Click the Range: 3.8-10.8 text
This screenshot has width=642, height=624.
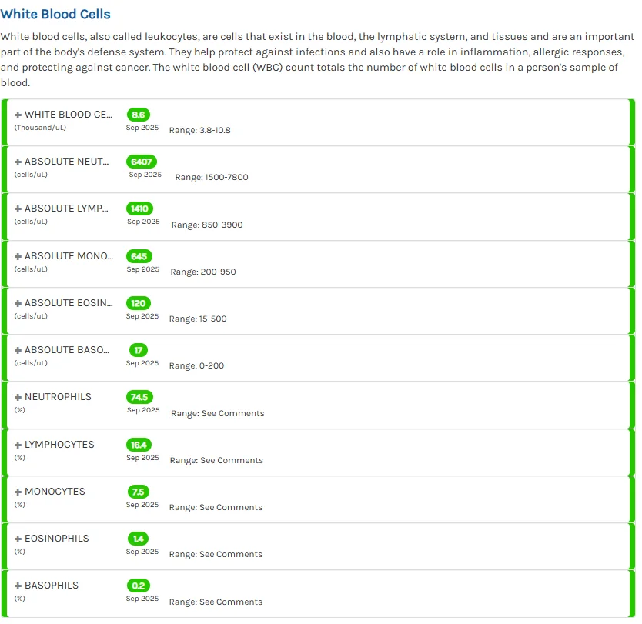coord(200,131)
